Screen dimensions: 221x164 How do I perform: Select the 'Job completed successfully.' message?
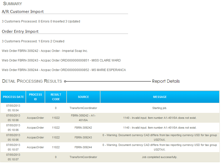[x=160, y=157]
